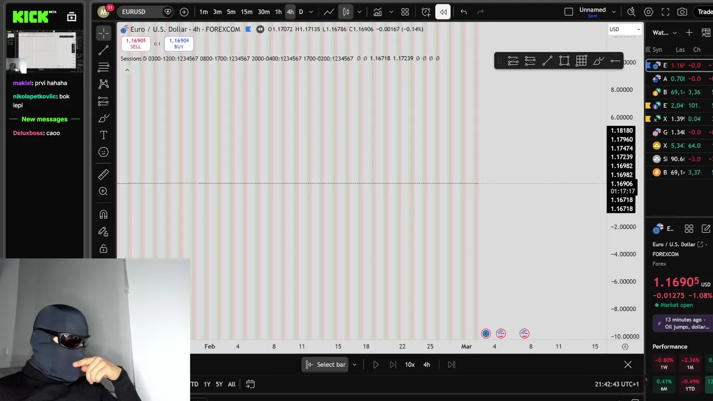Open the go to date calendar
Image resolution: width=713 pixels, height=401 pixels.
tap(250, 384)
